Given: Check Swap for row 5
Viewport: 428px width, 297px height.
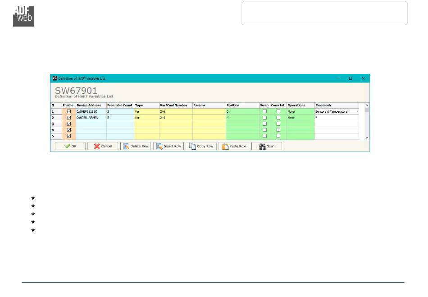Looking at the screenshot, I should click(x=264, y=136).
